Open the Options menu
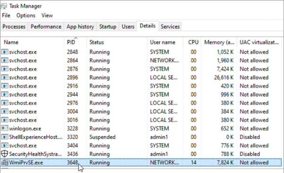This screenshot has height=173, width=284. (26, 16)
